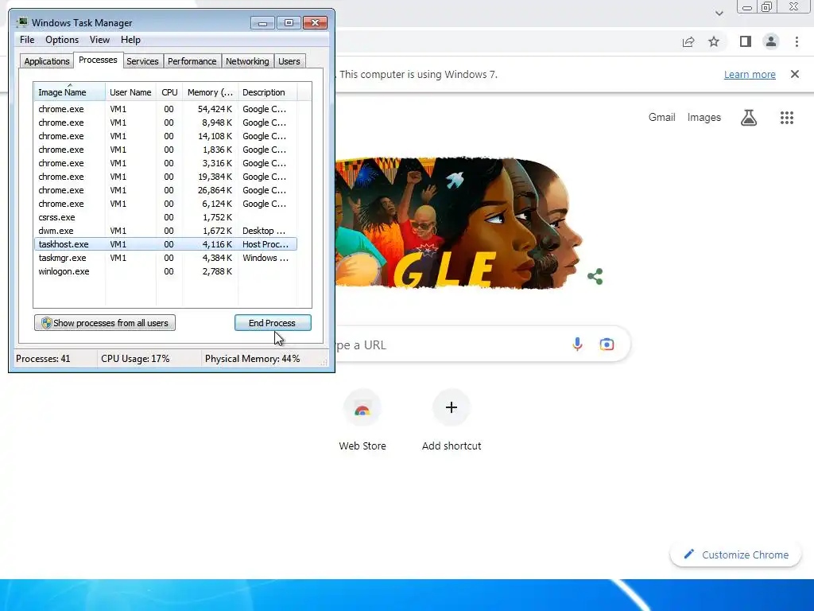
Task: Bookmark this tab with the star icon
Action: pyautogui.click(x=714, y=41)
